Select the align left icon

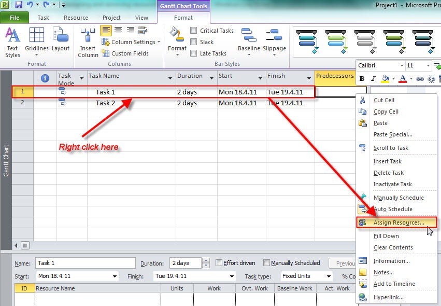(106, 31)
